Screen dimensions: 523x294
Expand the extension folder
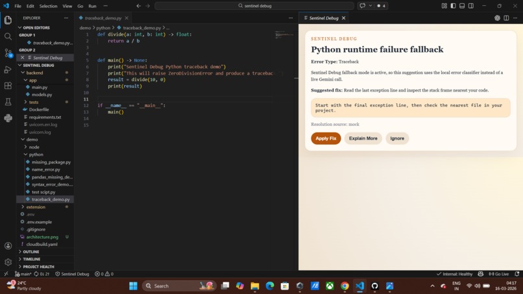tap(36, 207)
